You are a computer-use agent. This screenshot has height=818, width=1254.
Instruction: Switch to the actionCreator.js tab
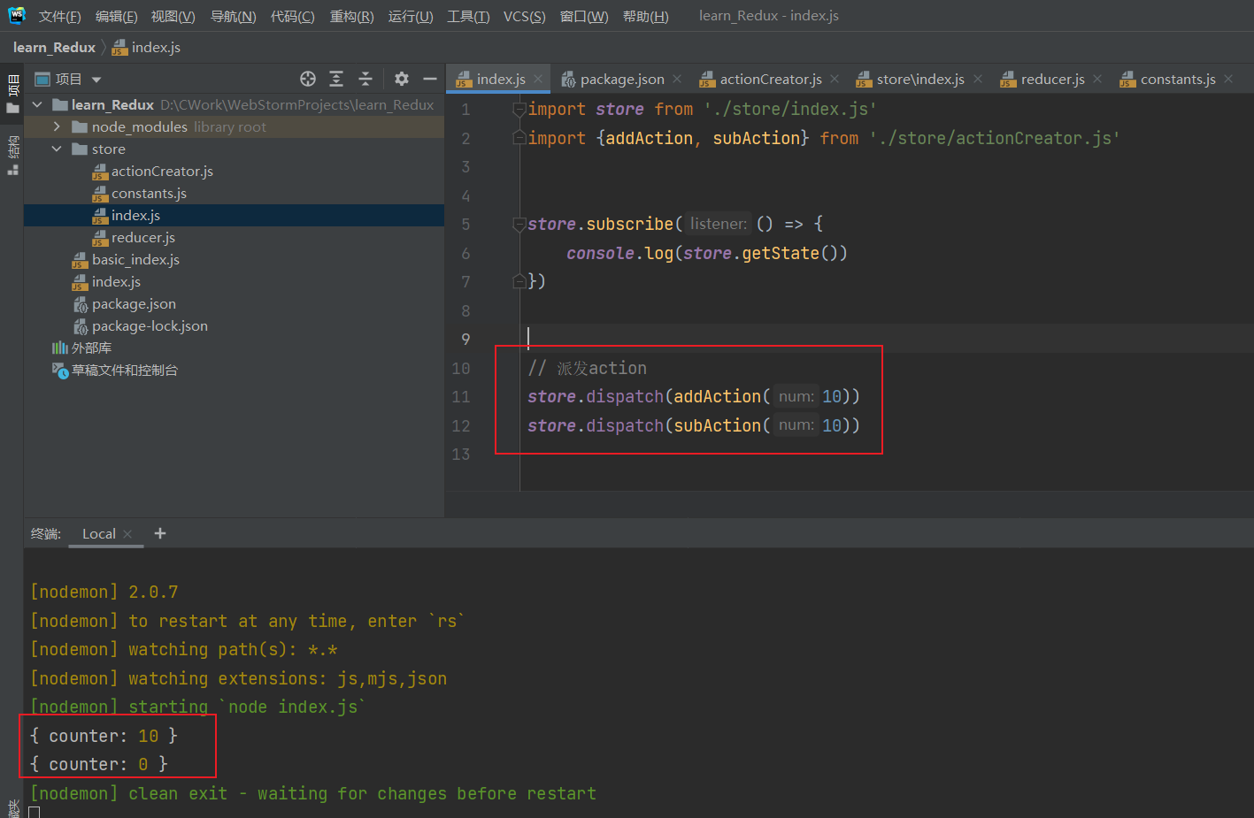click(770, 79)
